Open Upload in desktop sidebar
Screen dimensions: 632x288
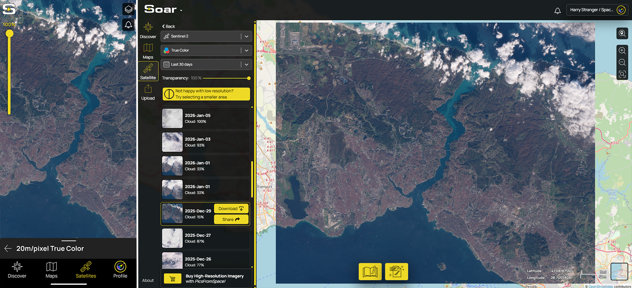148,93
